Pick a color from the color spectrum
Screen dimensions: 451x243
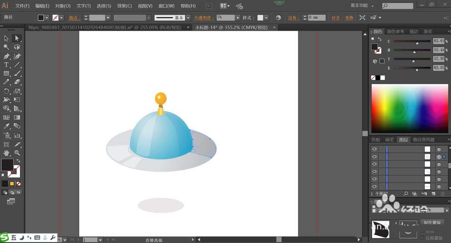point(410,108)
